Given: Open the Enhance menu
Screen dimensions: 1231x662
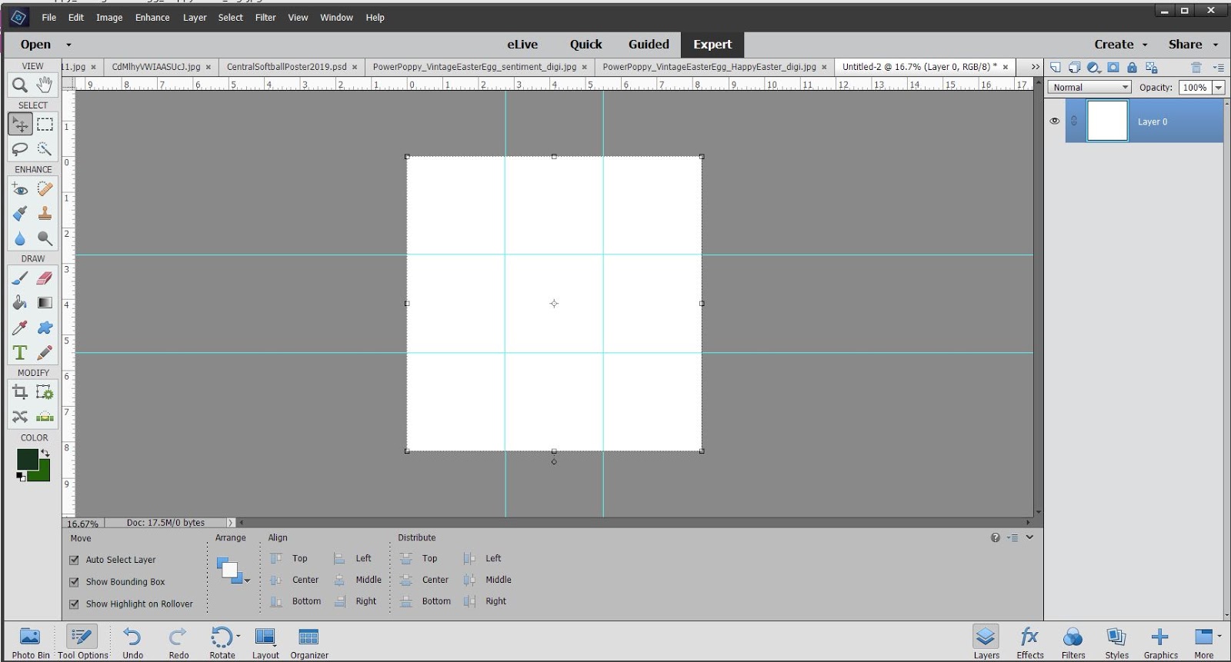Looking at the screenshot, I should click(x=152, y=18).
